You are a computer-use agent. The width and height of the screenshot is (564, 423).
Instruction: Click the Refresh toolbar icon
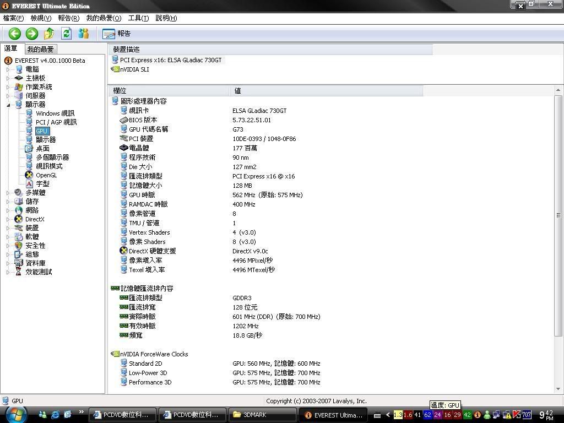[x=66, y=34]
